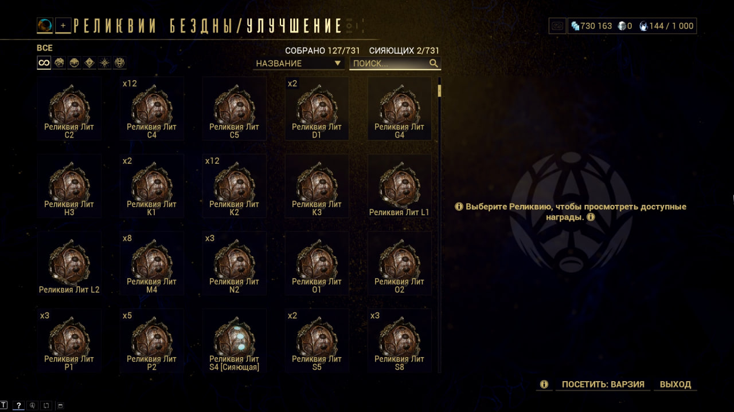
Task: Open the question mark help icon
Action: tap(18, 405)
